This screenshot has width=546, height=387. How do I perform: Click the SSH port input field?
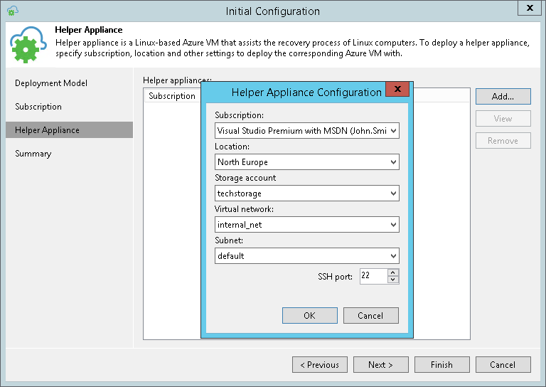(x=373, y=276)
